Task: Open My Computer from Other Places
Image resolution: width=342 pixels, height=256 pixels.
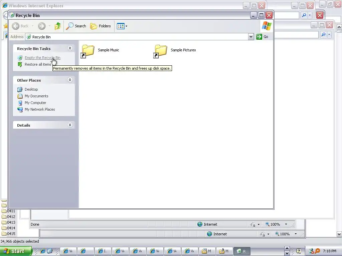Action: [35, 103]
